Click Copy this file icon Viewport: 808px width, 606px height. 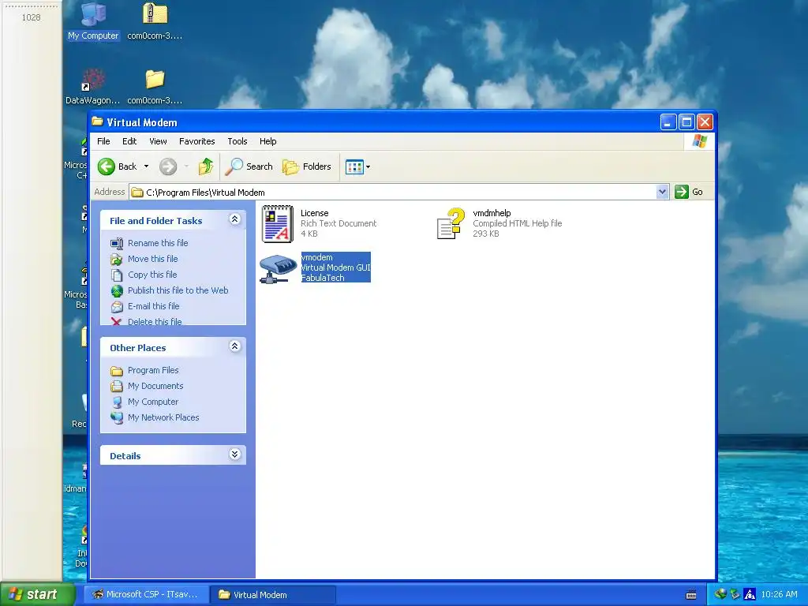tap(117, 275)
